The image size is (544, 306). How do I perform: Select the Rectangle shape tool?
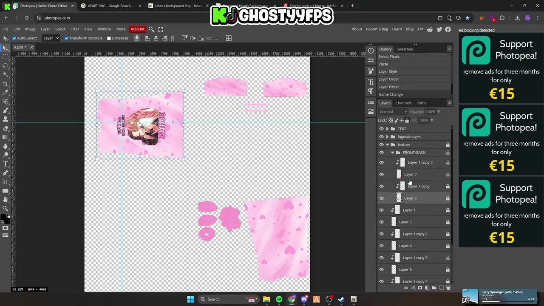6,191
